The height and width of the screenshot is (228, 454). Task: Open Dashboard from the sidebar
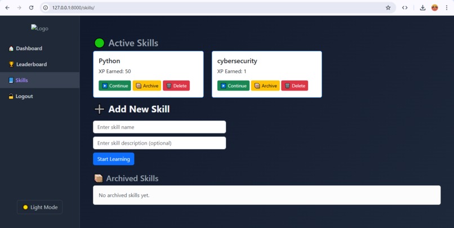(39, 48)
